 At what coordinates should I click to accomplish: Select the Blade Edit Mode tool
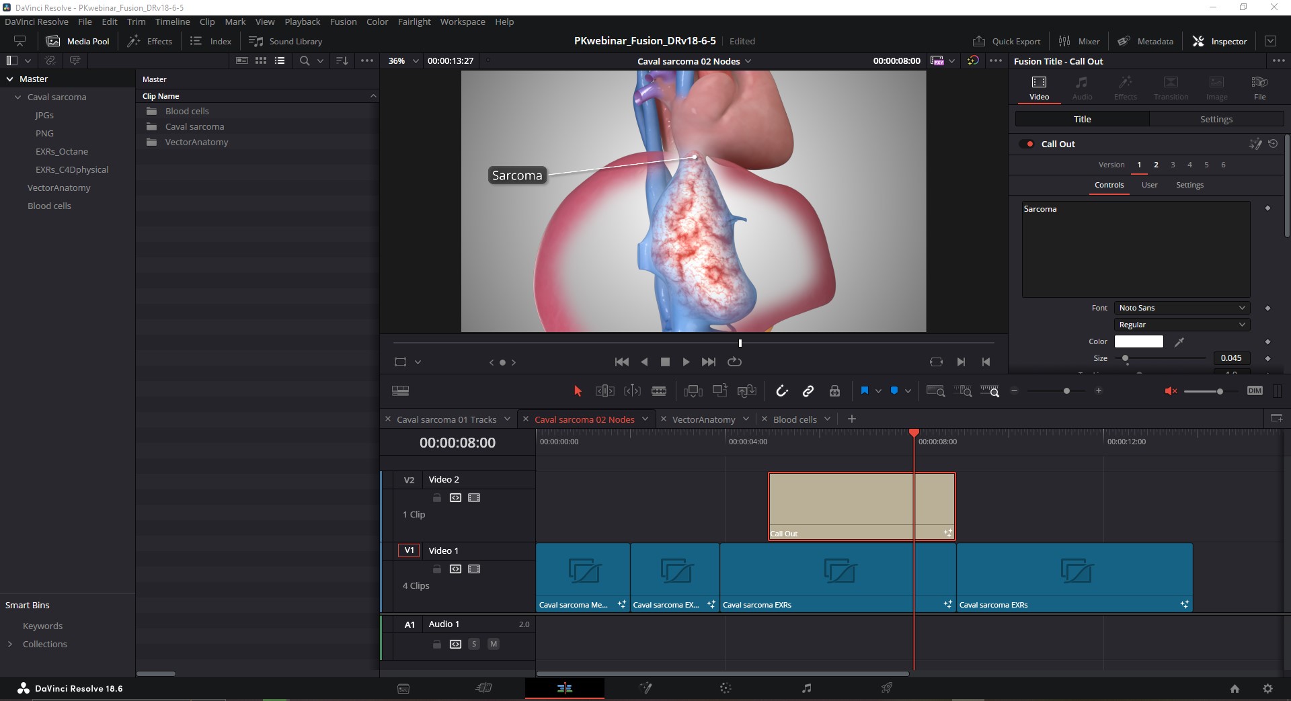tap(659, 391)
